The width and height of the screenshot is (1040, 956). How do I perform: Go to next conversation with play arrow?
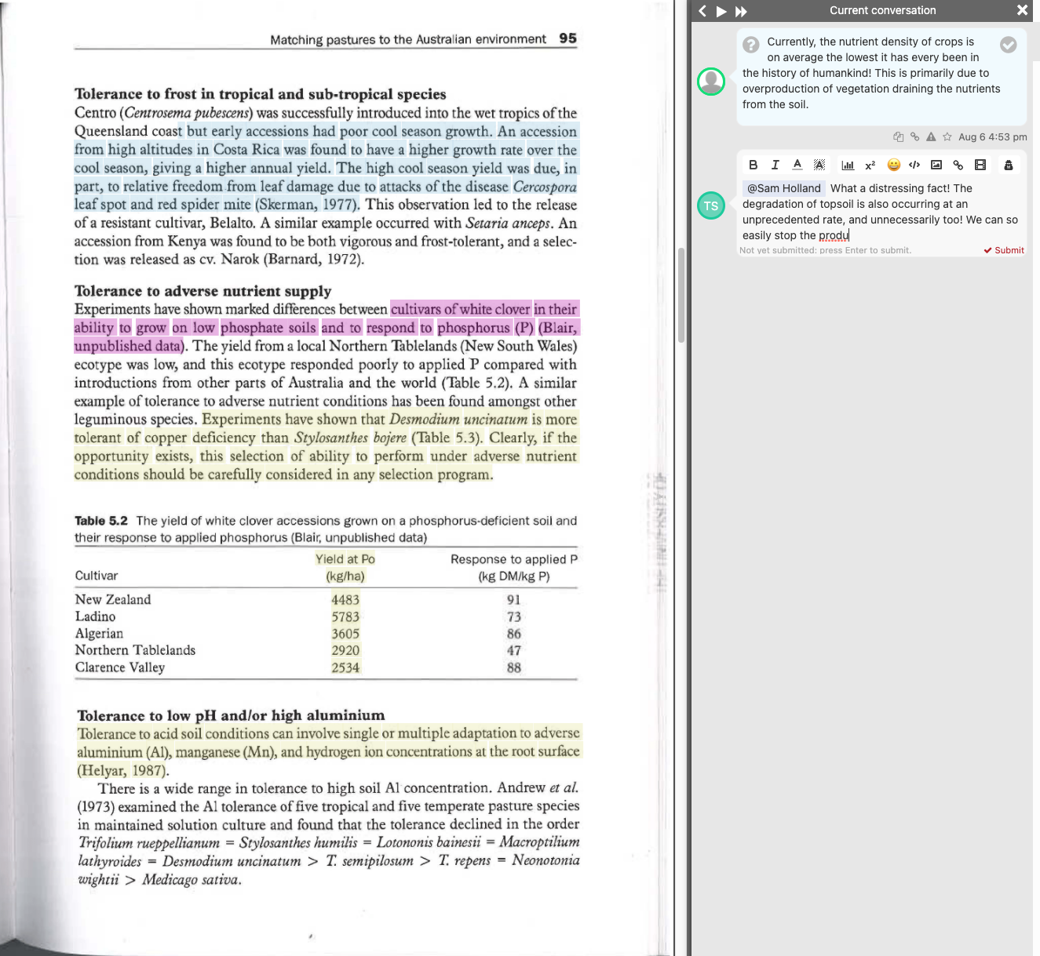click(721, 11)
